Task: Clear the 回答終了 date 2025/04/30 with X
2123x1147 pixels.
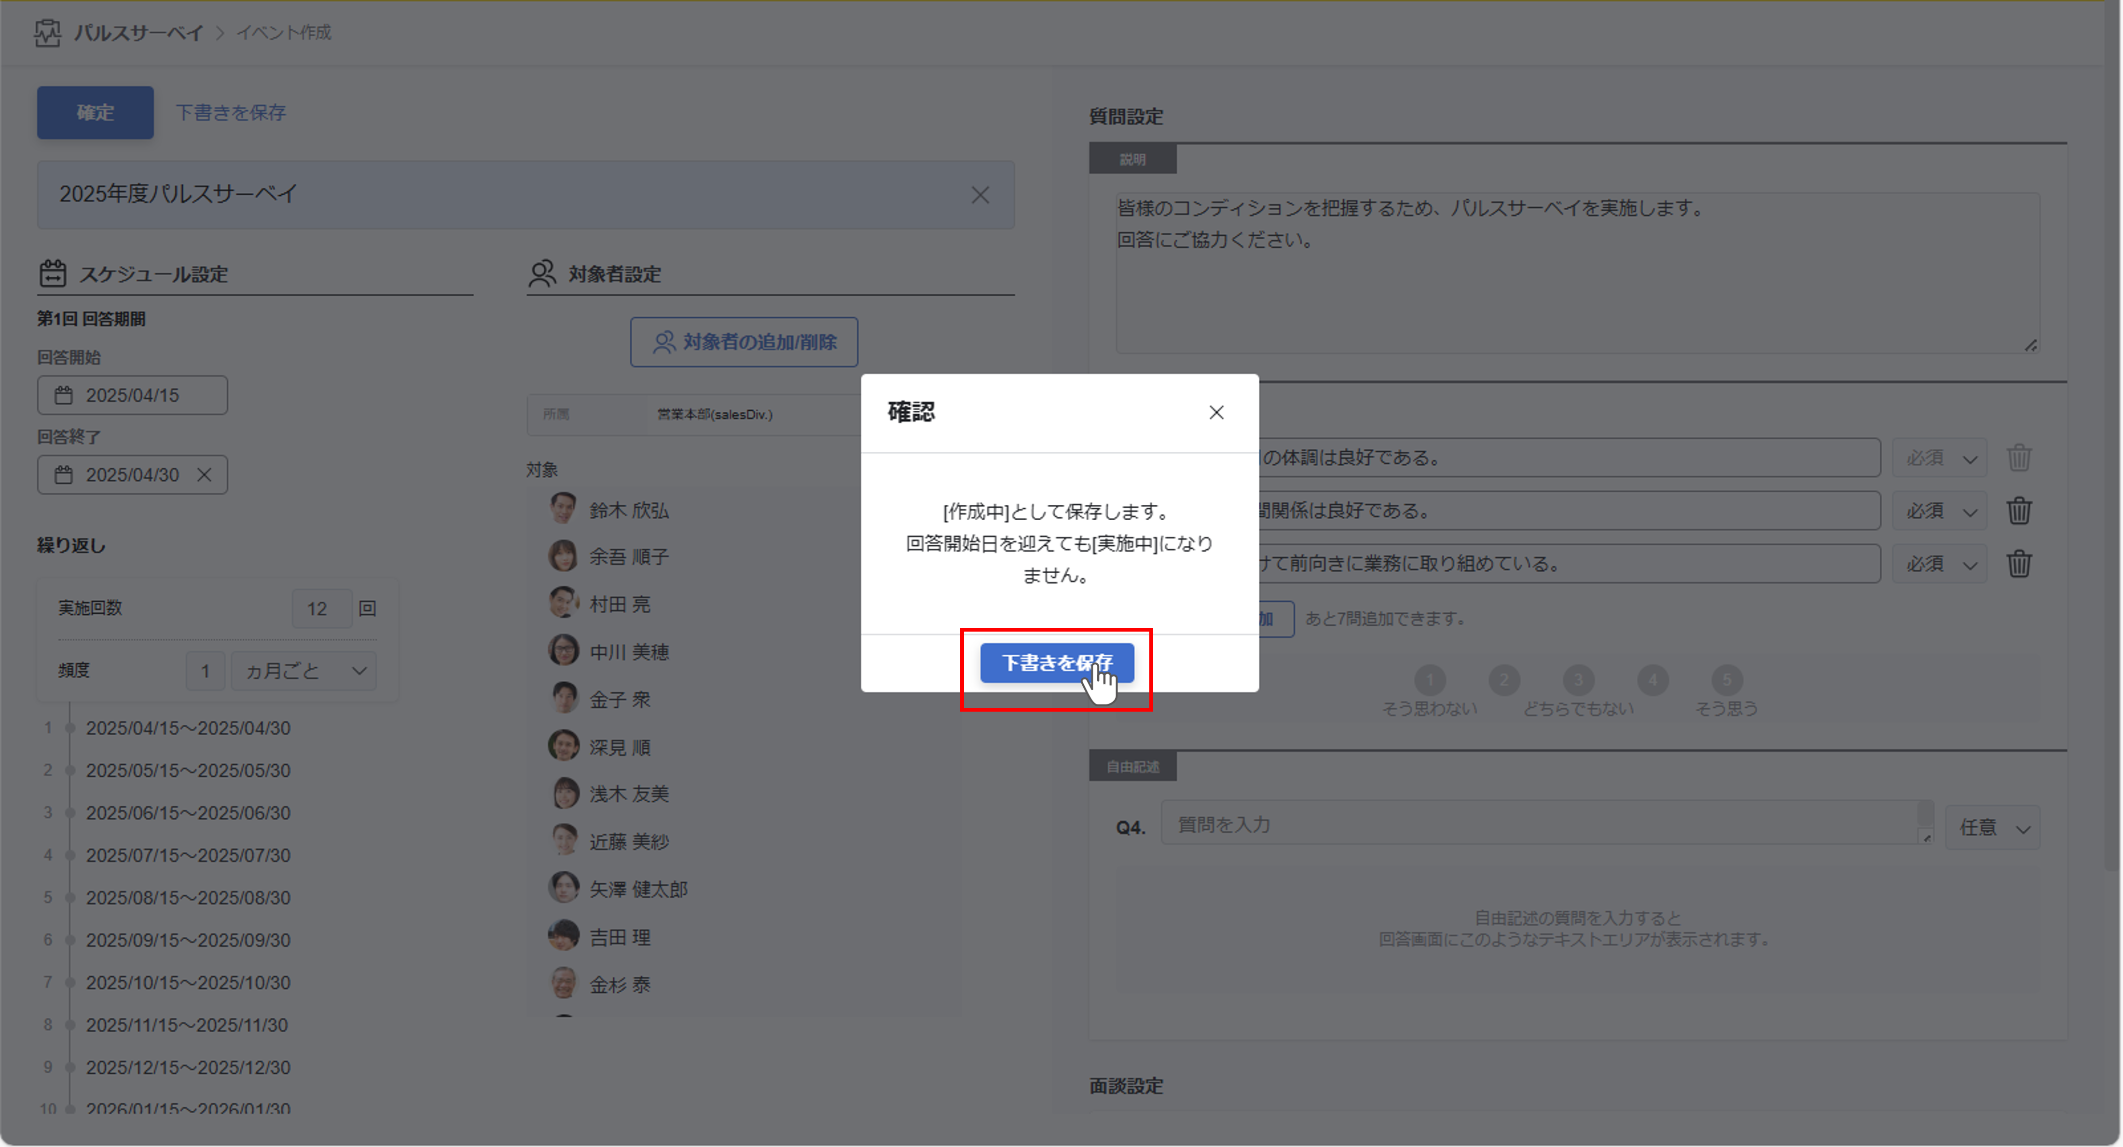Action: point(205,475)
